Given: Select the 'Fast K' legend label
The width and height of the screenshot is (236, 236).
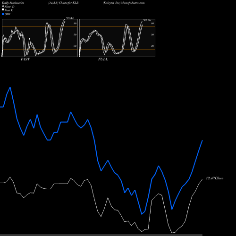Looking at the screenshot, I should (x=8, y=10).
